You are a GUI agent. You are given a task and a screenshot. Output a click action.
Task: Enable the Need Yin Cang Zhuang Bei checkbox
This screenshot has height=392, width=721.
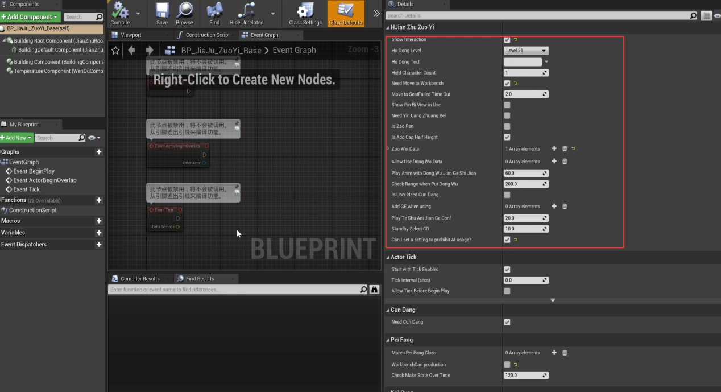[507, 116]
